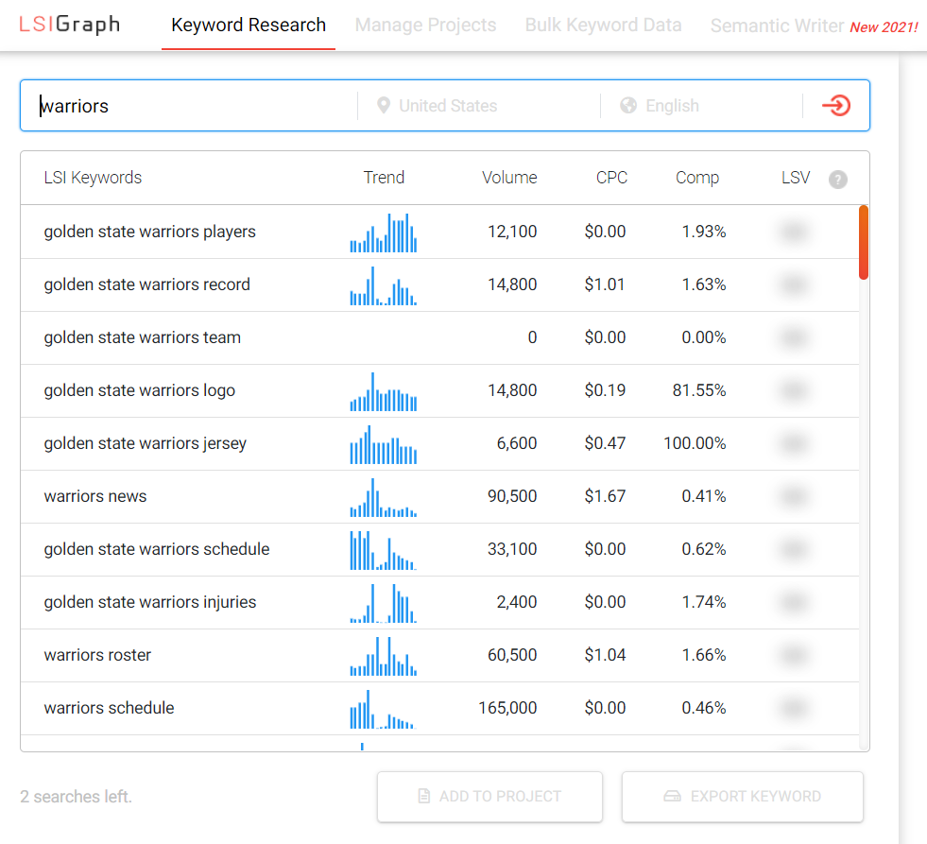Click the 60,500 volume value
The image size is (927, 844).
click(512, 655)
